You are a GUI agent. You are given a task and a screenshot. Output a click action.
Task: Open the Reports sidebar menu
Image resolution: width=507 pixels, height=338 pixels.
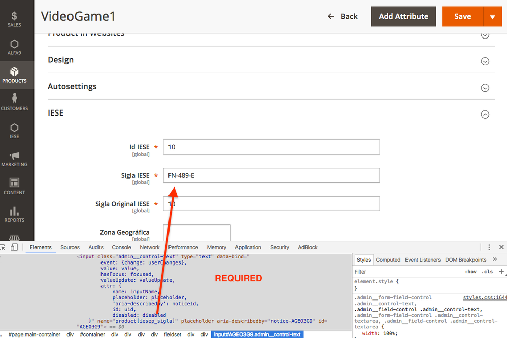tap(14, 214)
